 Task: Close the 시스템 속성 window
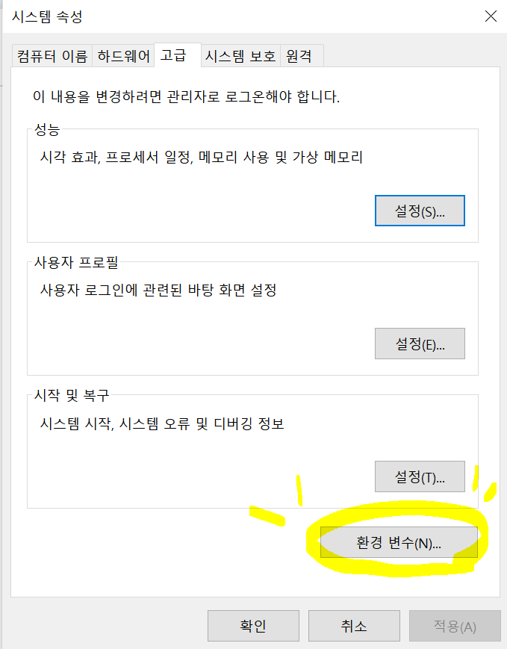(491, 16)
